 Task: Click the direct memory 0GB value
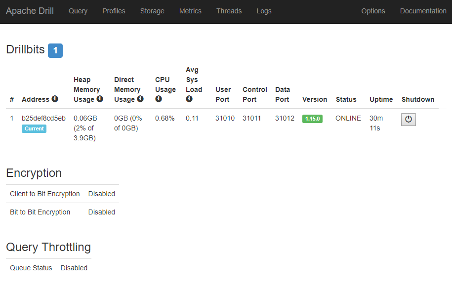[x=128, y=123]
